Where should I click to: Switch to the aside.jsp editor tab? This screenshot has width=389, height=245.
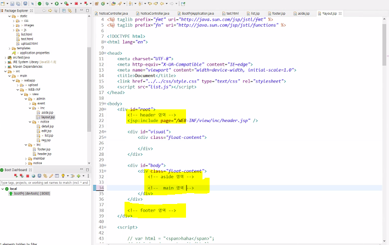click(301, 13)
